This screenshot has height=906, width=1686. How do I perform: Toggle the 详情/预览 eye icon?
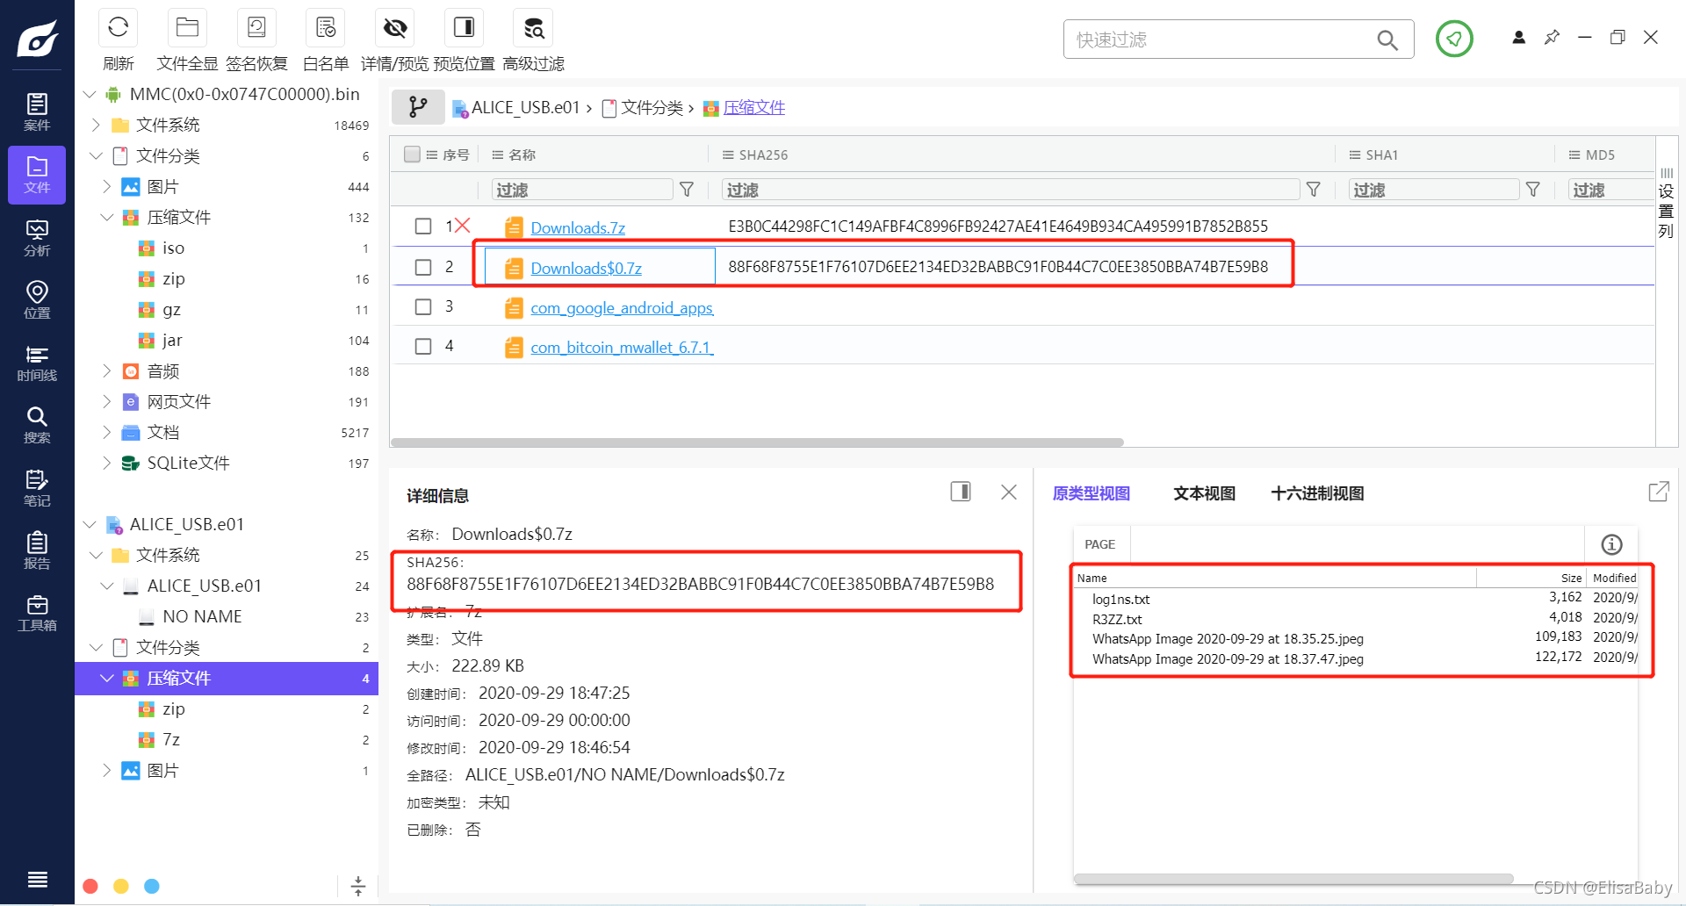(x=395, y=28)
